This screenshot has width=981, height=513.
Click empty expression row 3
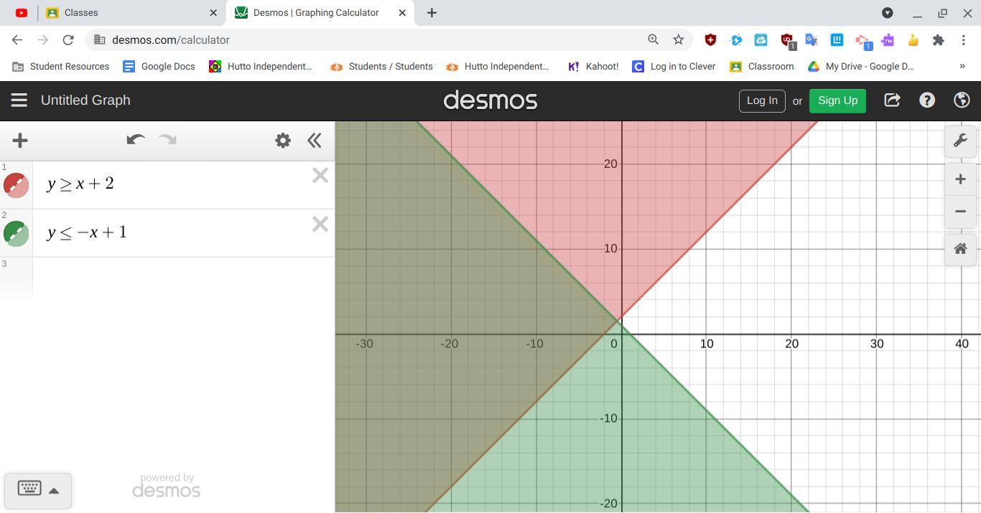point(183,278)
